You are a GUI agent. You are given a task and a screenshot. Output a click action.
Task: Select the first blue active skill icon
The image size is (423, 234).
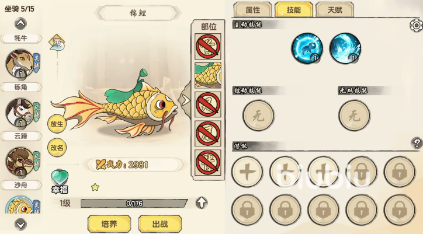tap(307, 48)
